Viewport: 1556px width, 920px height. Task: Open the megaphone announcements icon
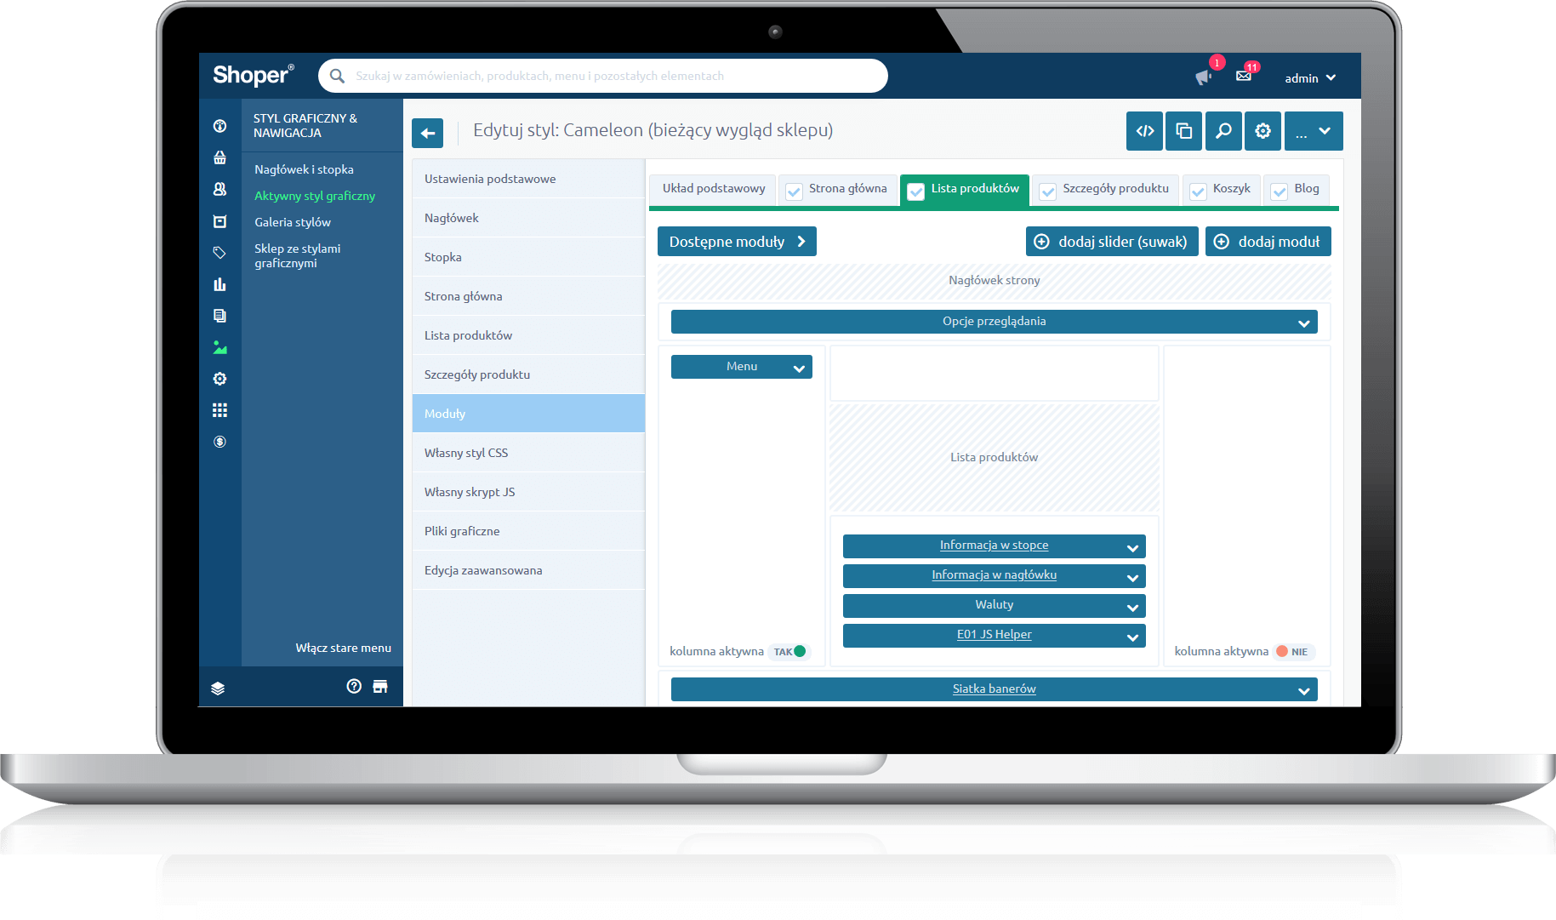click(x=1203, y=77)
